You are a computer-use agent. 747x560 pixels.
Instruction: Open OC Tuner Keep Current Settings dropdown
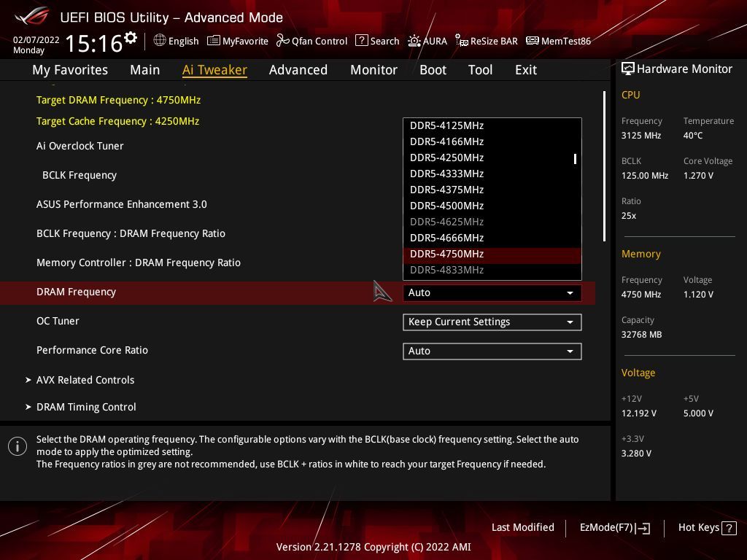pyautogui.click(x=492, y=322)
